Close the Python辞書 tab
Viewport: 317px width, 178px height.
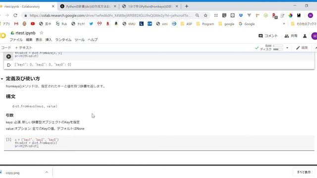[x=115, y=6]
